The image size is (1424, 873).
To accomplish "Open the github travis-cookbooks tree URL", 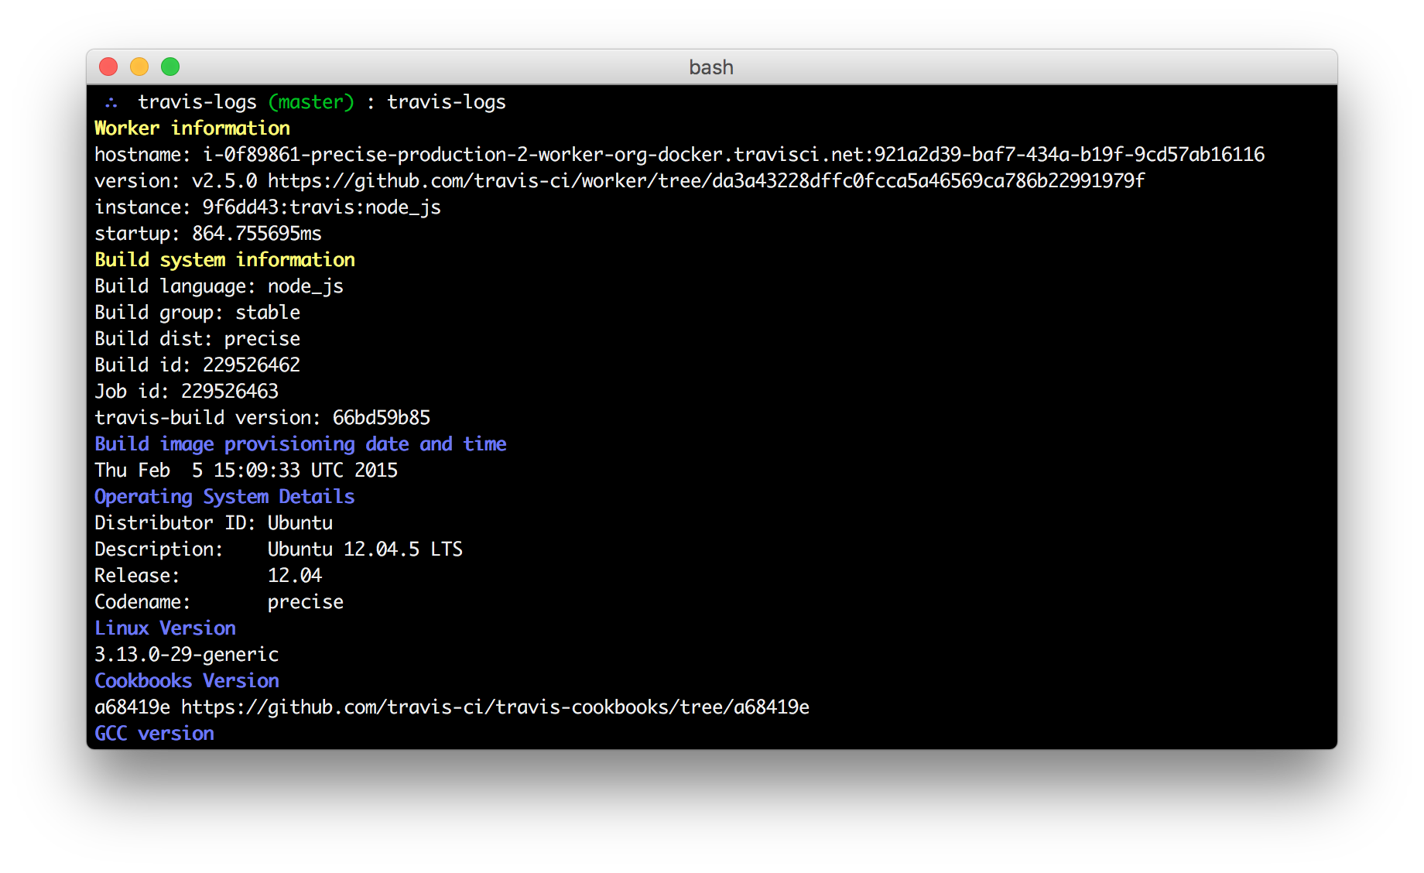I will pyautogui.click(x=495, y=707).
